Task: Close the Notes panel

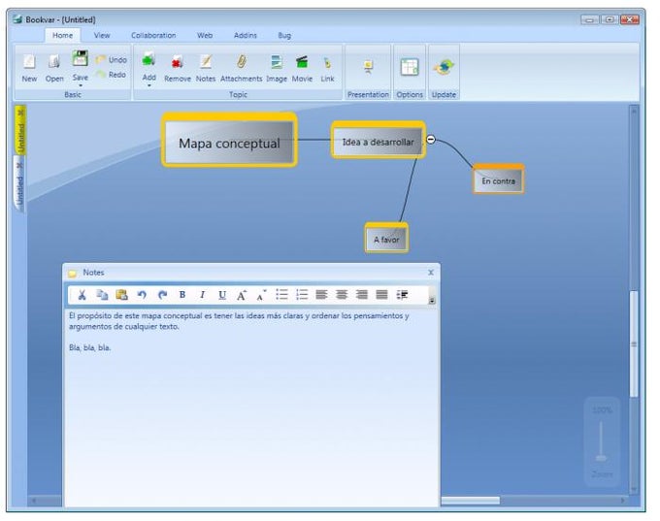Action: click(x=431, y=273)
